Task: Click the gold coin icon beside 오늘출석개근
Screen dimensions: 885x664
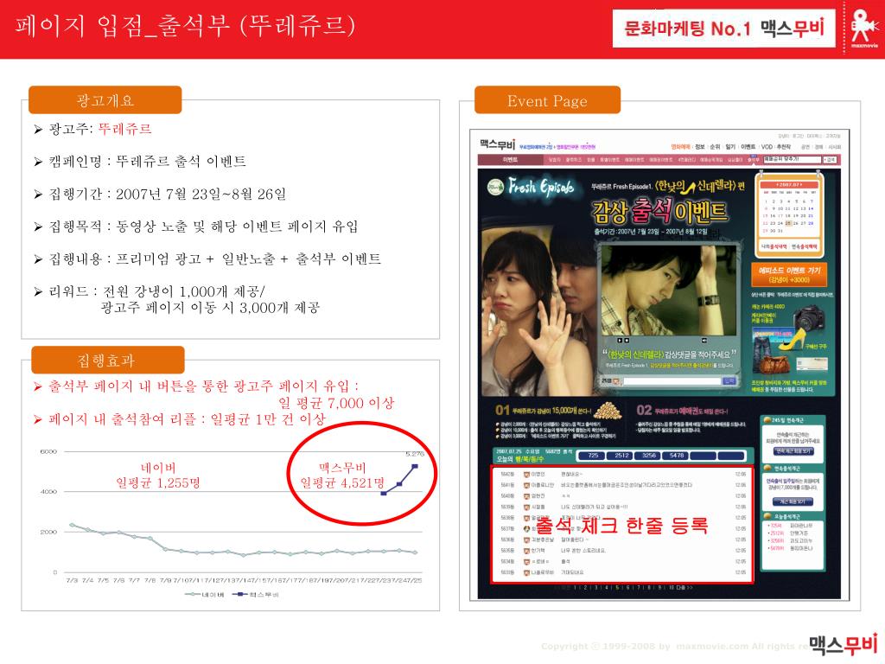Action: click(x=768, y=517)
